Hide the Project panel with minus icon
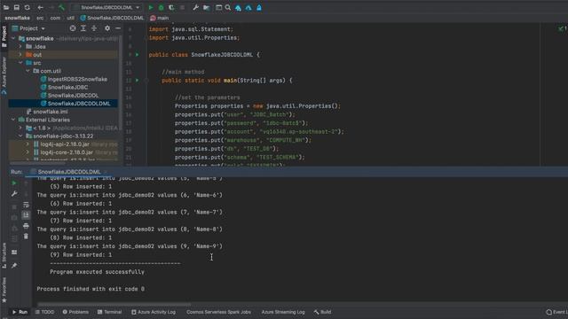 (118, 28)
